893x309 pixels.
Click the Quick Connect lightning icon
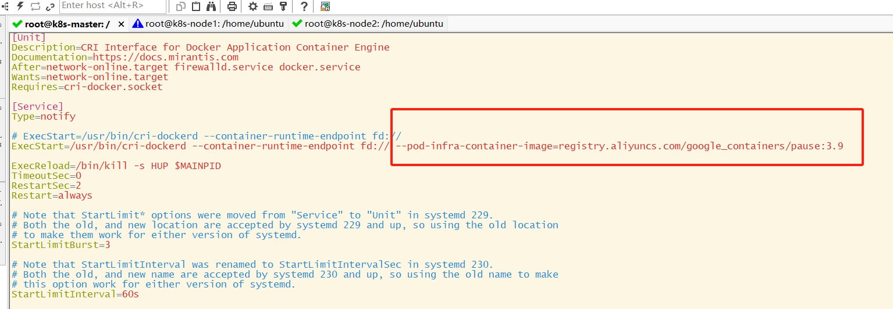coord(20,6)
